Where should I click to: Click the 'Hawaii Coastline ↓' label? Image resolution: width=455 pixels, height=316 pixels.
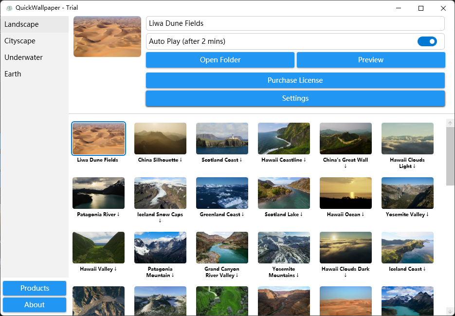click(284, 160)
